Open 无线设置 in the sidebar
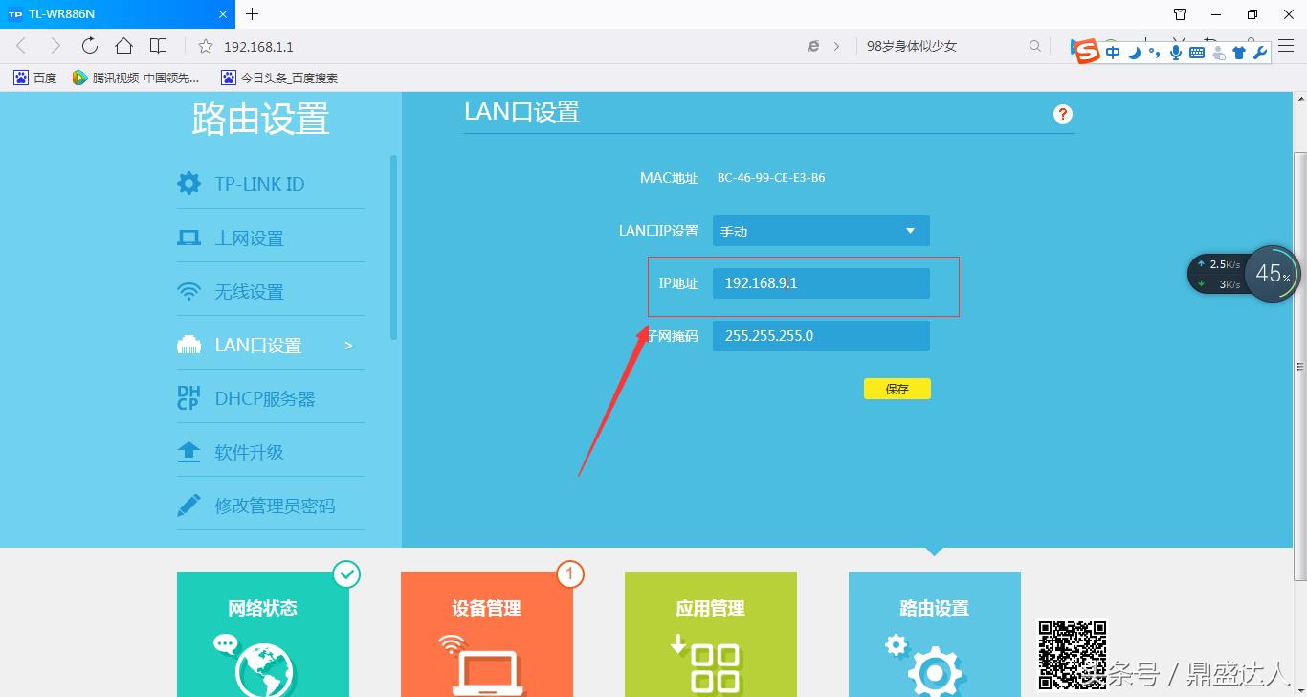Viewport: 1307px width, 697px height. click(x=249, y=292)
